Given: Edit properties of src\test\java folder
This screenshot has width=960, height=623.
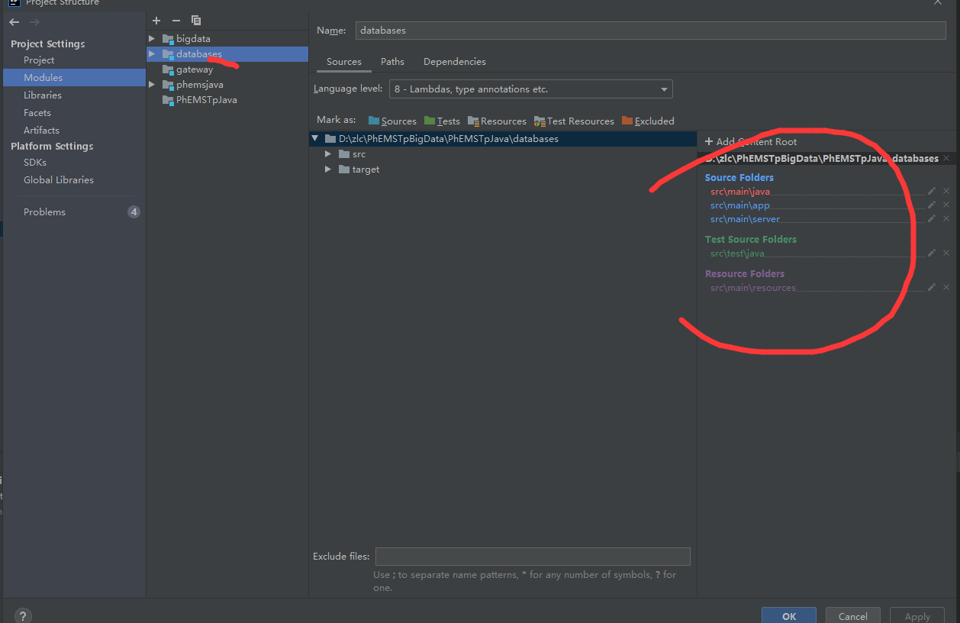Looking at the screenshot, I should point(931,253).
